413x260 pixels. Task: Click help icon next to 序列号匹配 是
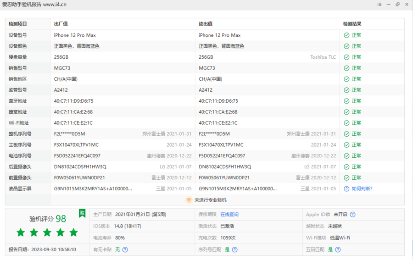(234, 249)
